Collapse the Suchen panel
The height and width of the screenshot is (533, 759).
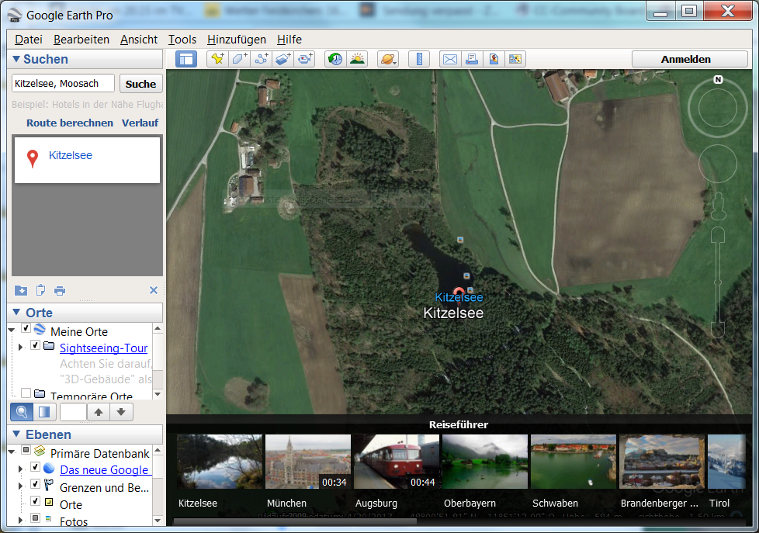16,59
